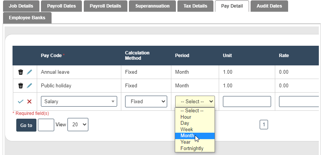Image resolution: width=323 pixels, height=155 pixels.
Task: Focus the Go to page number box
Action: (46, 125)
